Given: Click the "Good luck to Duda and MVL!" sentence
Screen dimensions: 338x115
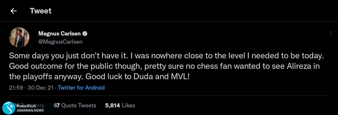Looking at the screenshot, I should 138,76.
